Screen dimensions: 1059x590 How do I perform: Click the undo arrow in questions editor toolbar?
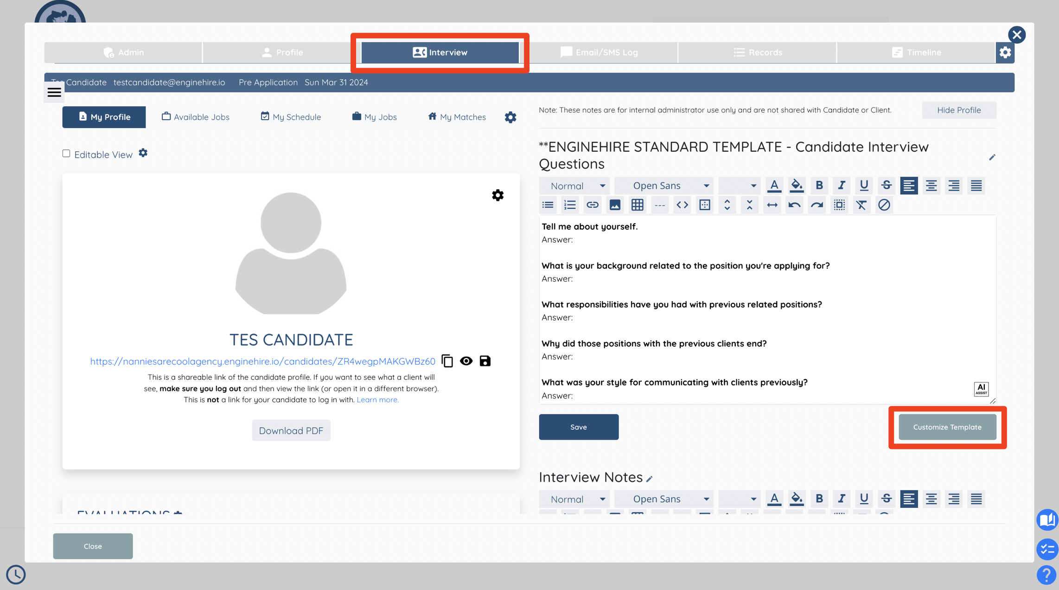pos(794,205)
